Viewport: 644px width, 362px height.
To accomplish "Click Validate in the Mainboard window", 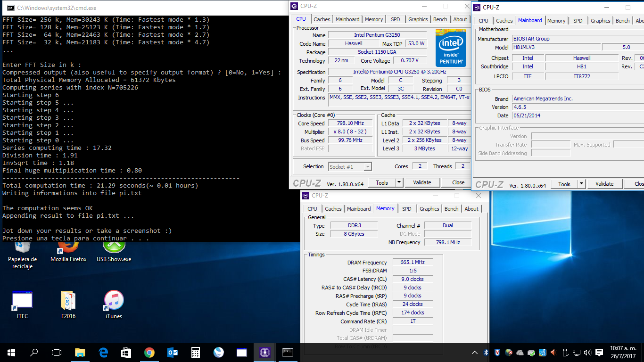I will pos(604,184).
